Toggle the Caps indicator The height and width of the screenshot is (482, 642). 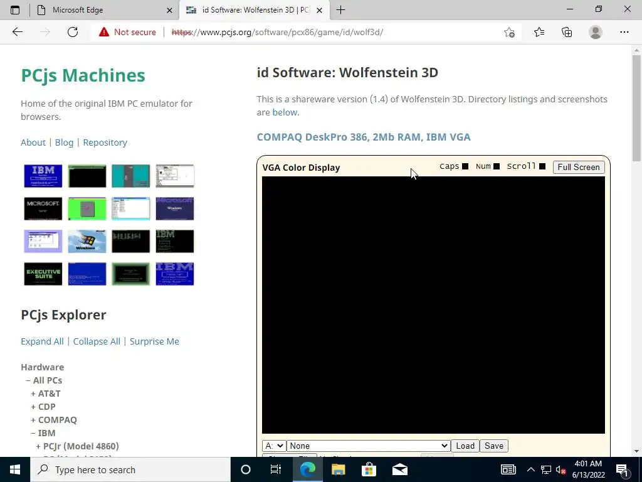point(465,166)
